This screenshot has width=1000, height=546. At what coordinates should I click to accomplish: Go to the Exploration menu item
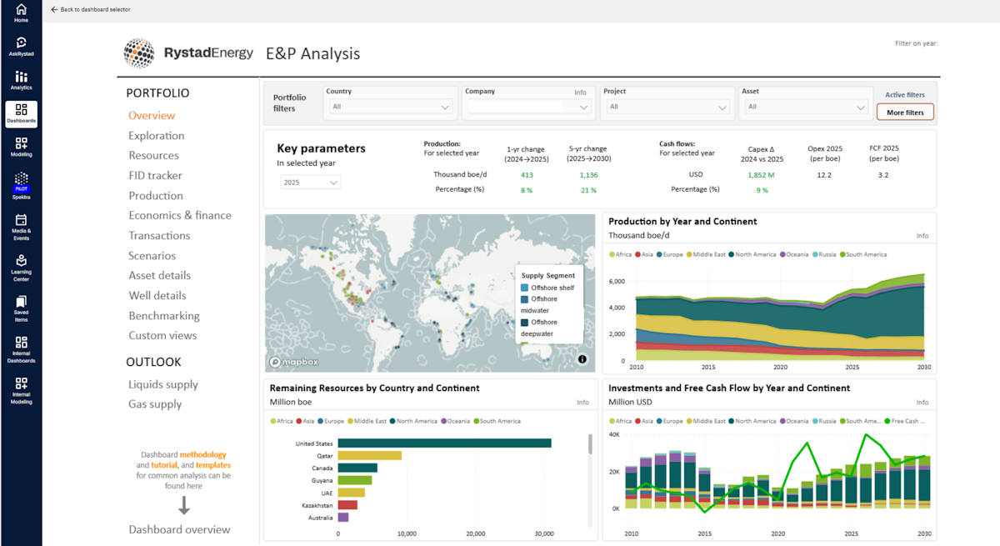click(x=157, y=136)
